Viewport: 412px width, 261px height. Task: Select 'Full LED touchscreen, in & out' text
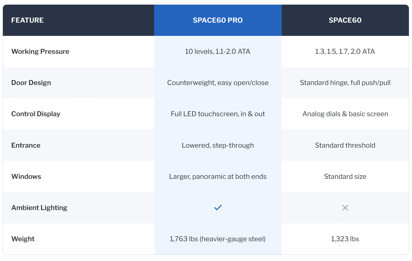point(218,114)
